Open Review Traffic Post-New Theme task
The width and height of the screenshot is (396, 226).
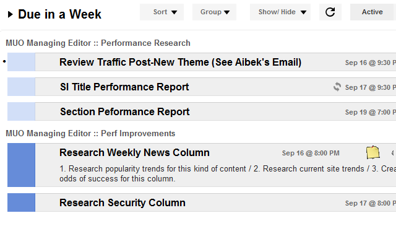pos(180,62)
